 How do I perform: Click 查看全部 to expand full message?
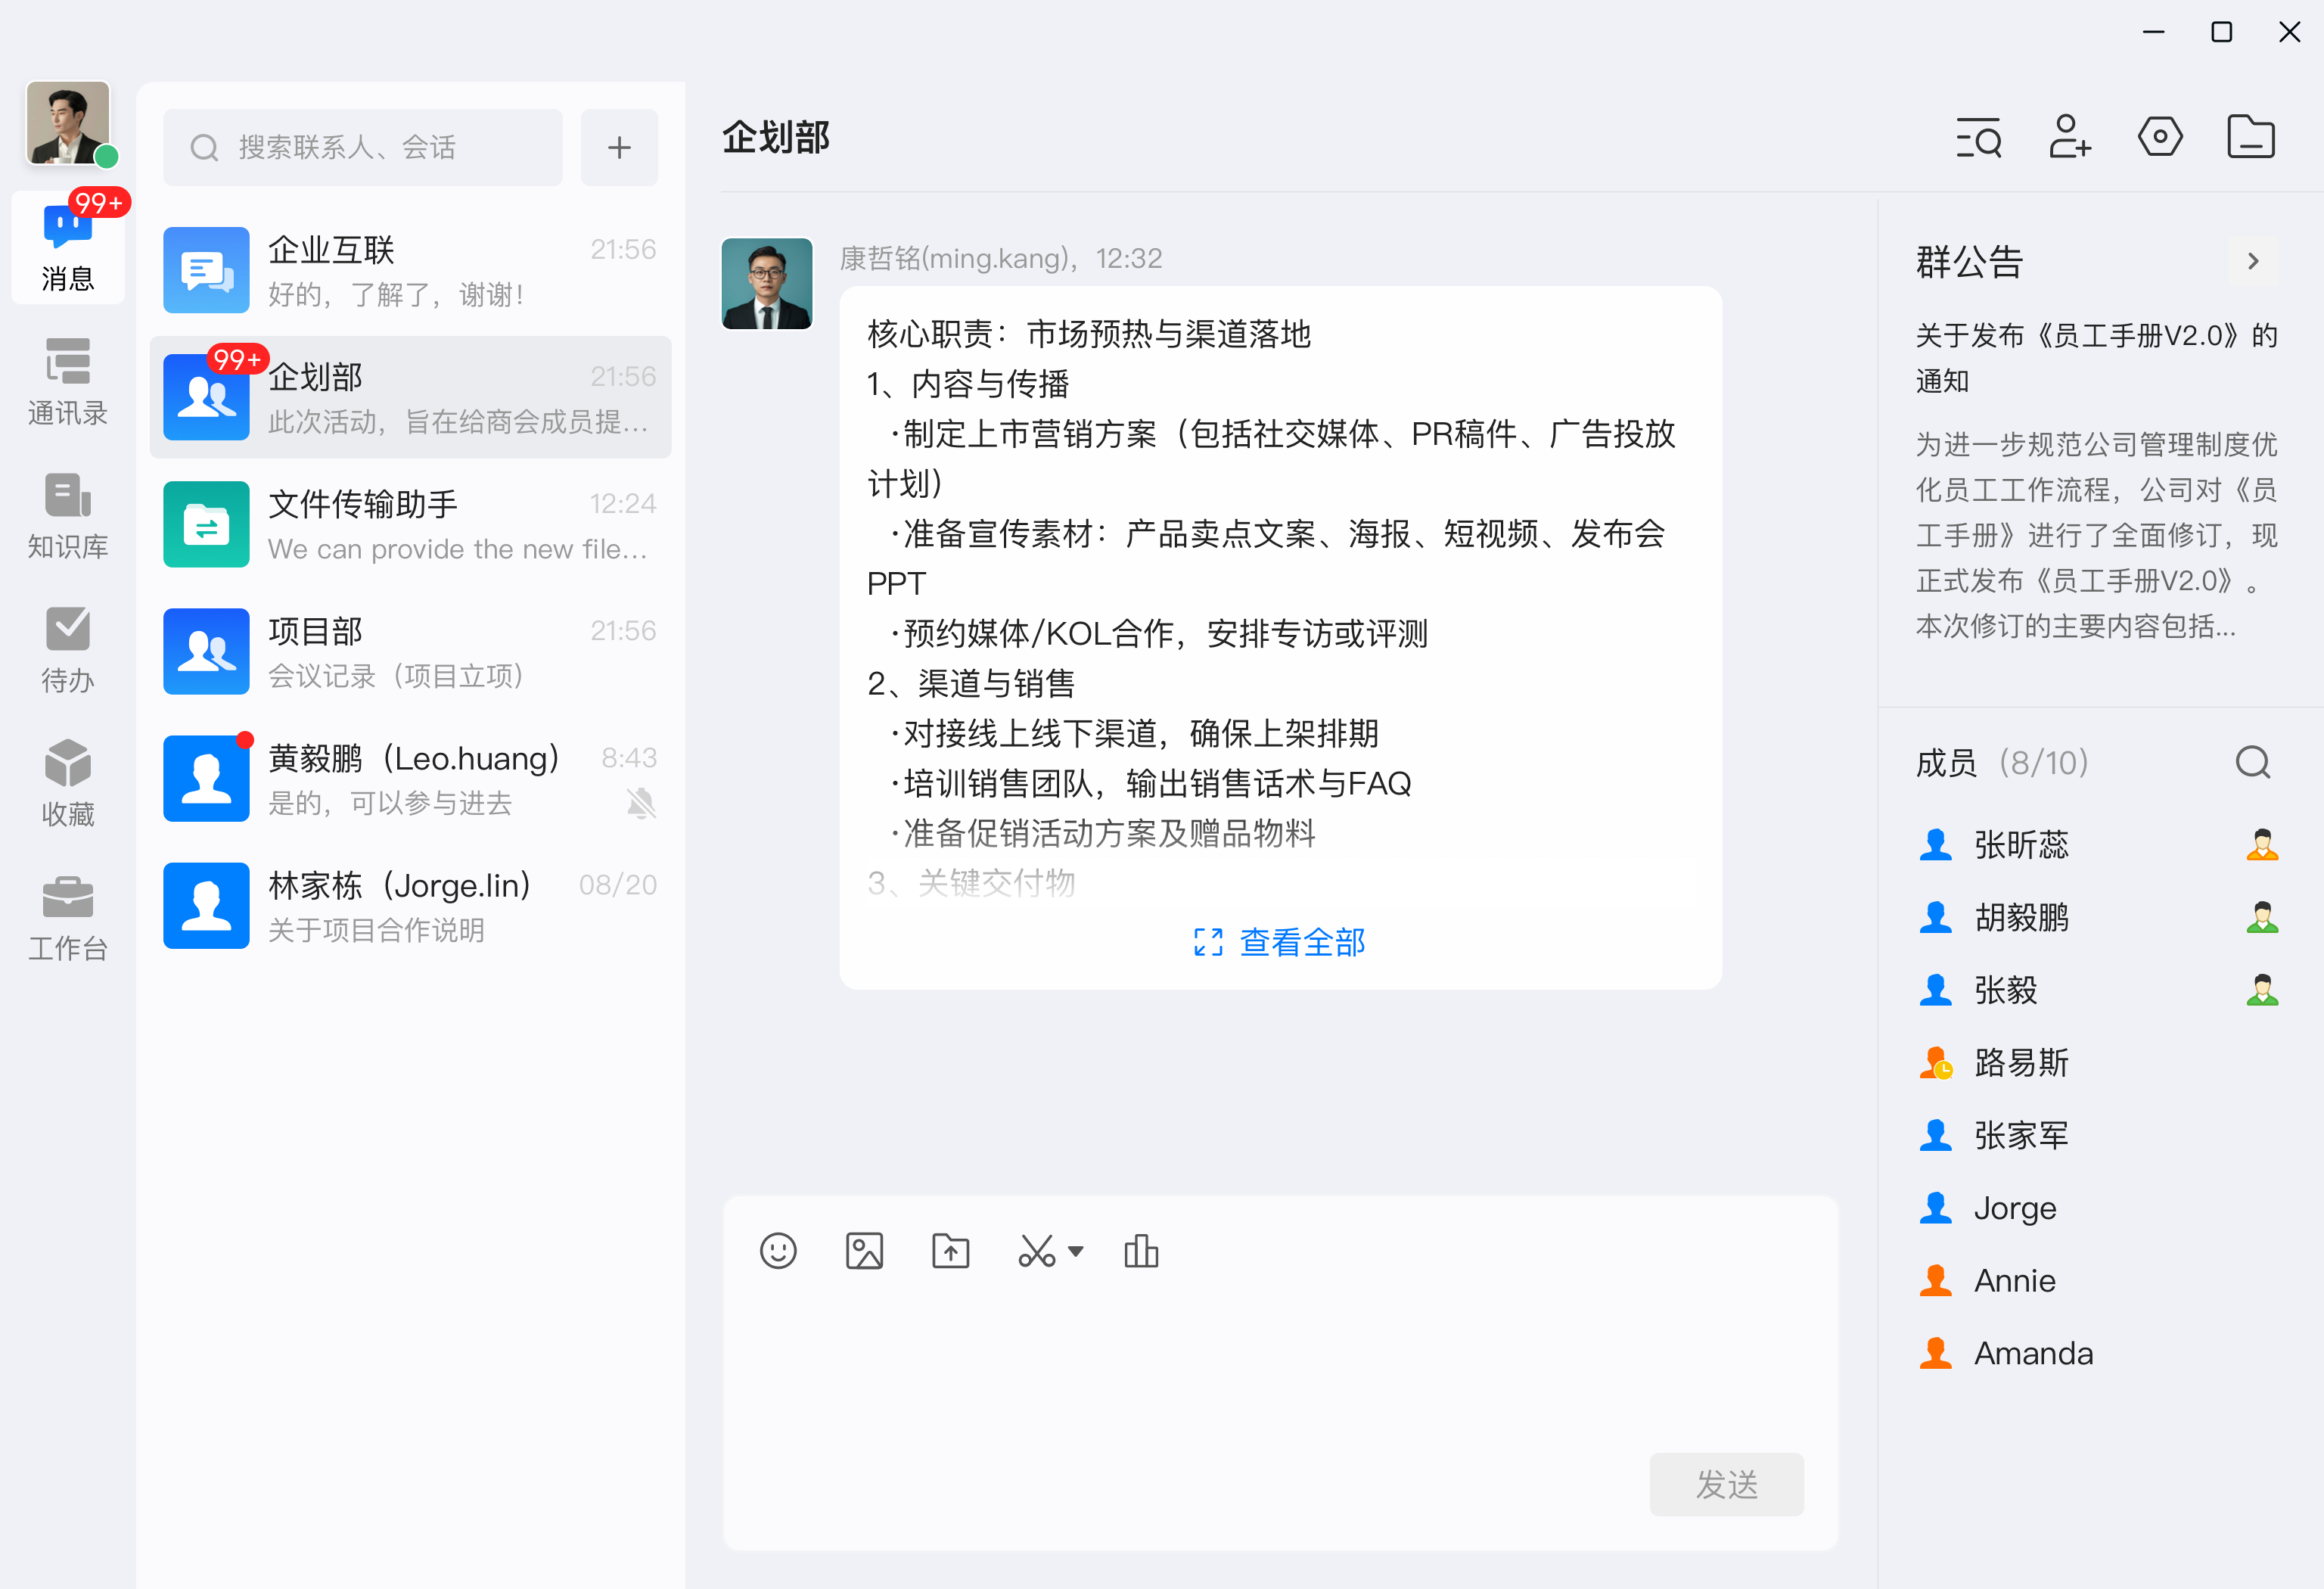tap(1280, 942)
